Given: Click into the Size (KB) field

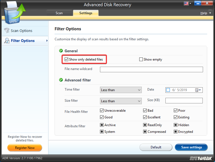Looking at the screenshot, I should [x=184, y=101].
